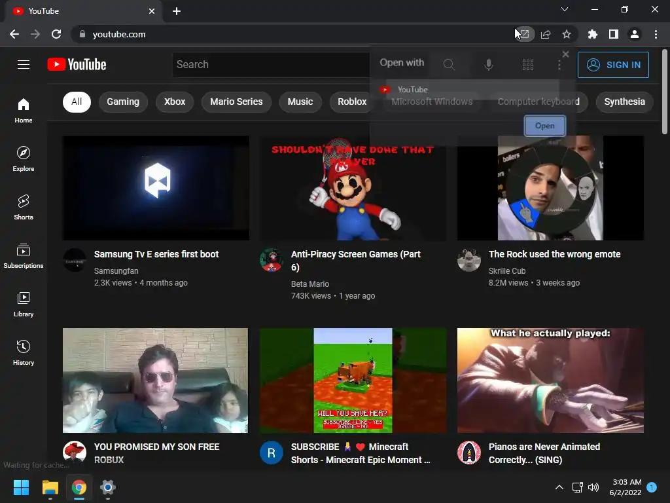Click the R channel avatar
The image size is (670, 503).
[x=272, y=453]
